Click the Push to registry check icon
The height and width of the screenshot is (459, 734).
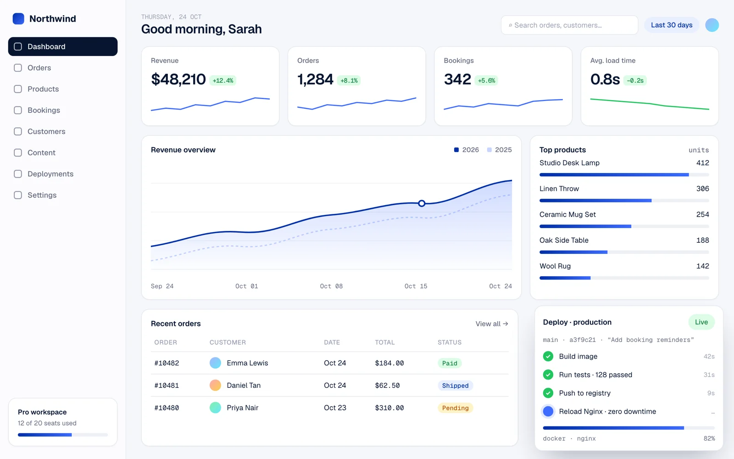pyautogui.click(x=548, y=393)
